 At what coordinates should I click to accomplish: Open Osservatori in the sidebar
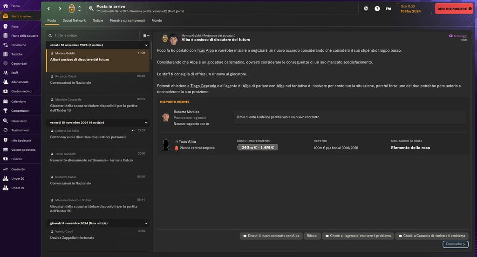tap(19, 121)
